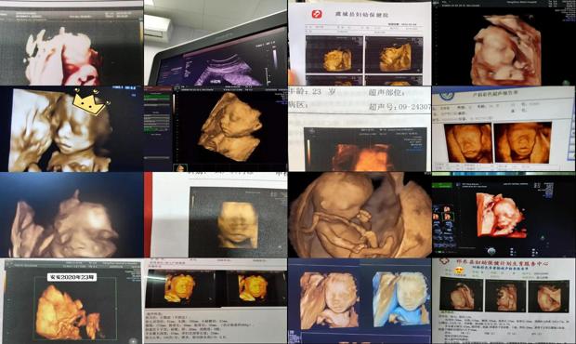The width and height of the screenshot is (576, 344).
Task: Open the golden sleeping face on black screen
Action: [x=230, y=127]
